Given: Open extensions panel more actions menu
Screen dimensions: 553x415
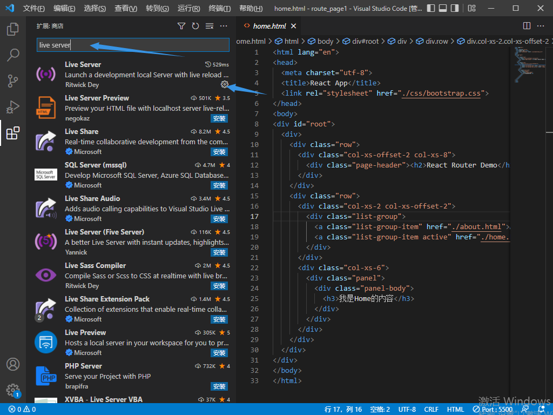Looking at the screenshot, I should [224, 26].
